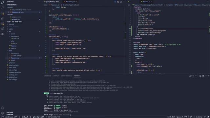Change indentation via Spaces: 4
Viewport: 210px width, 118px height.
coord(179,117)
